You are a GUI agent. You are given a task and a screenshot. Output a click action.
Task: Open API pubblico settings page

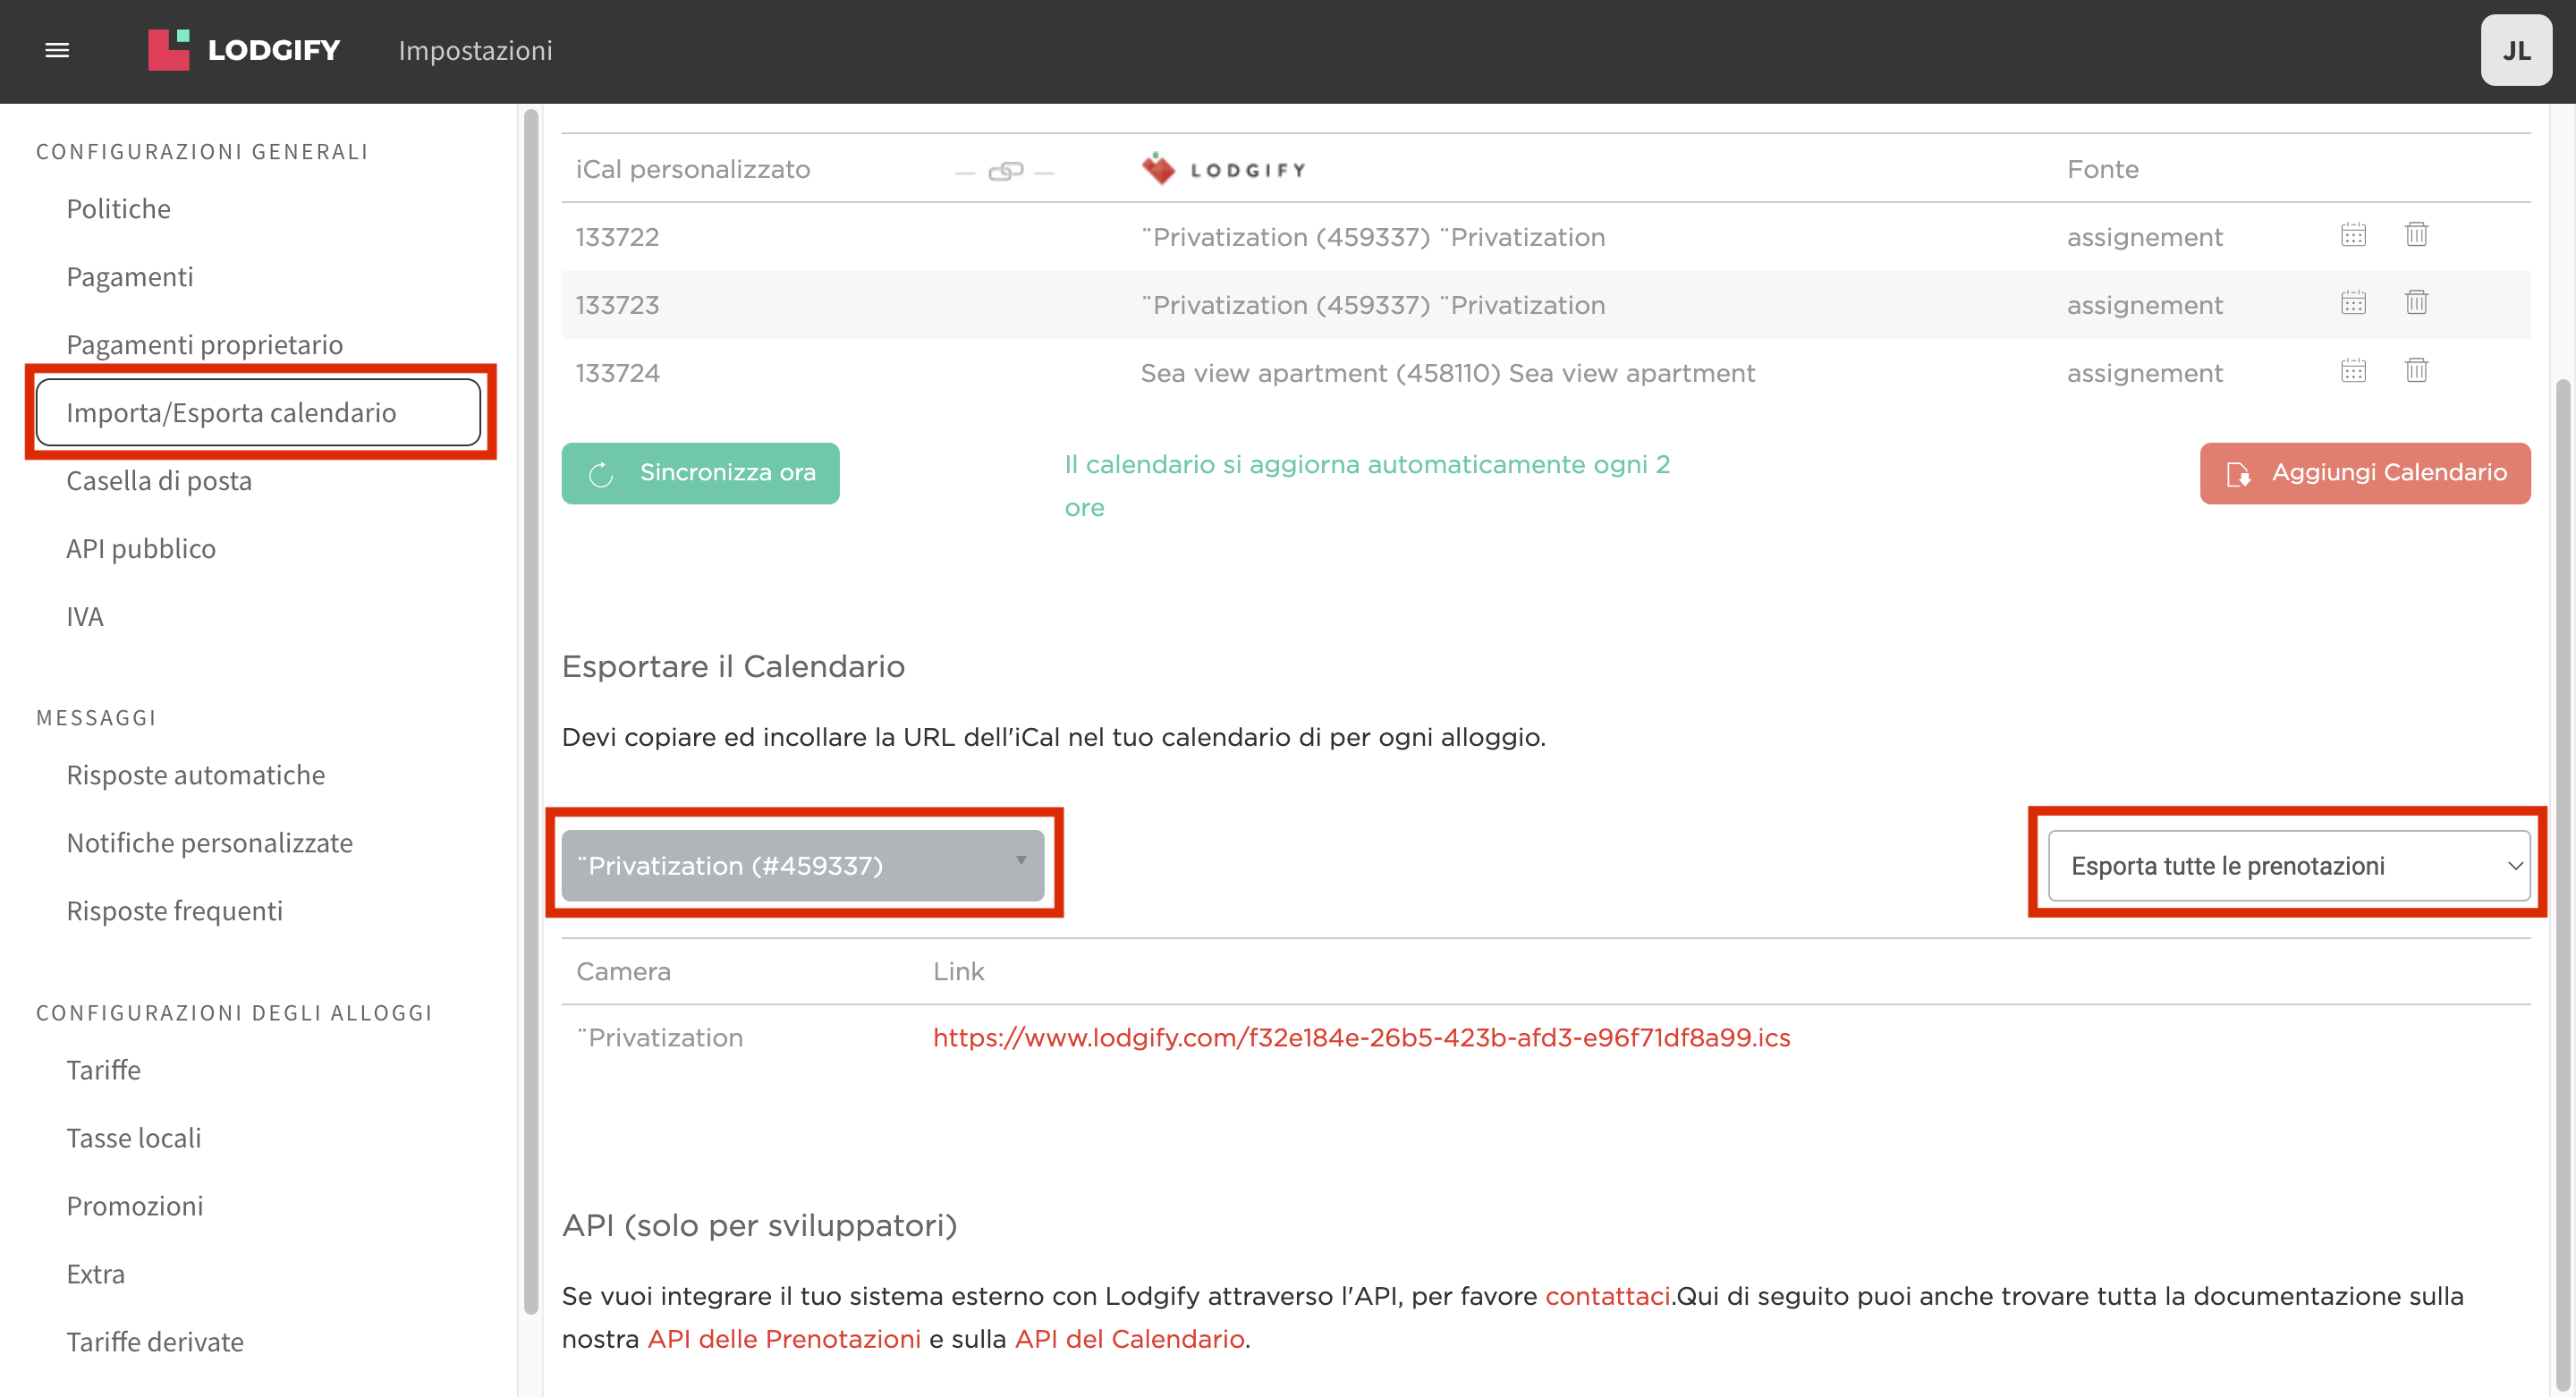point(141,548)
